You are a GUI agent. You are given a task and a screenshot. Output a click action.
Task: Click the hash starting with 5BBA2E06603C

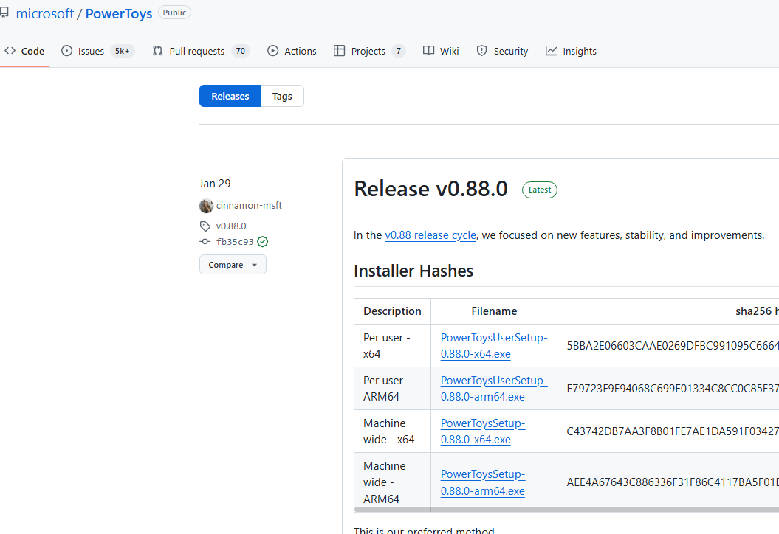[x=673, y=346]
